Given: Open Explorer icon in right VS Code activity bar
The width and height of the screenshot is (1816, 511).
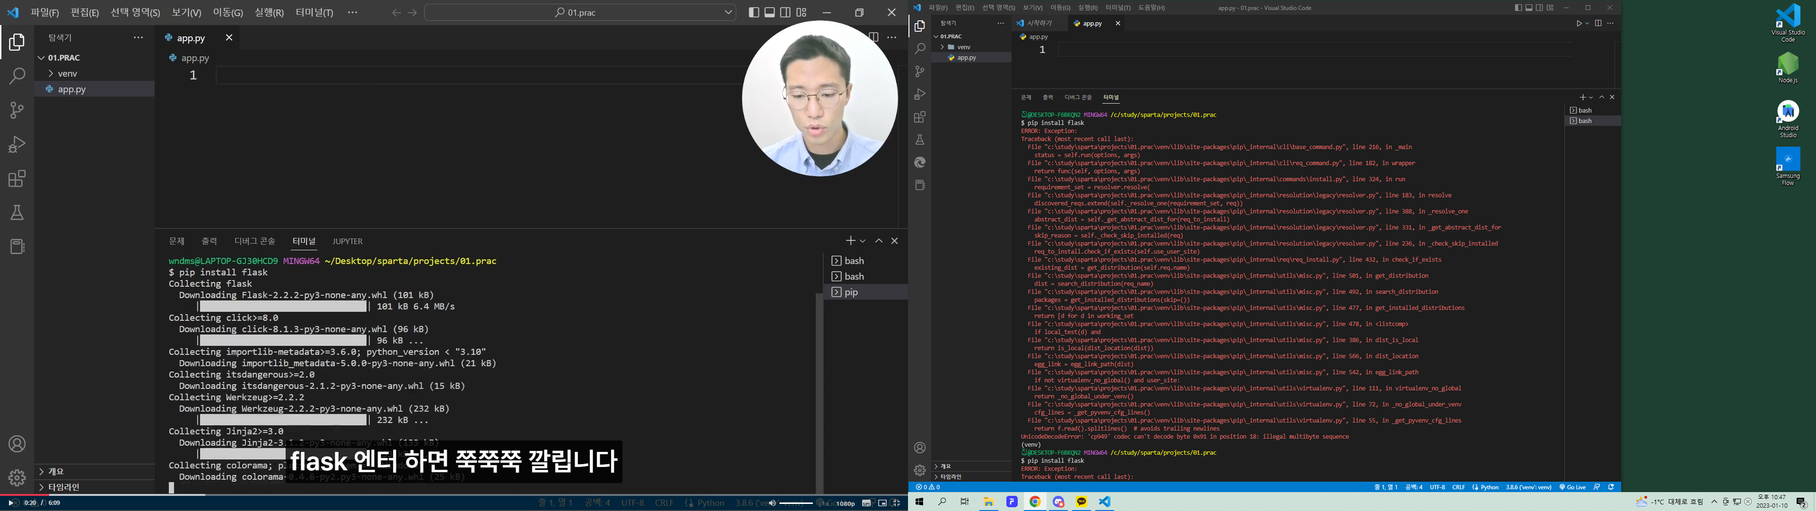Looking at the screenshot, I should point(919,26).
